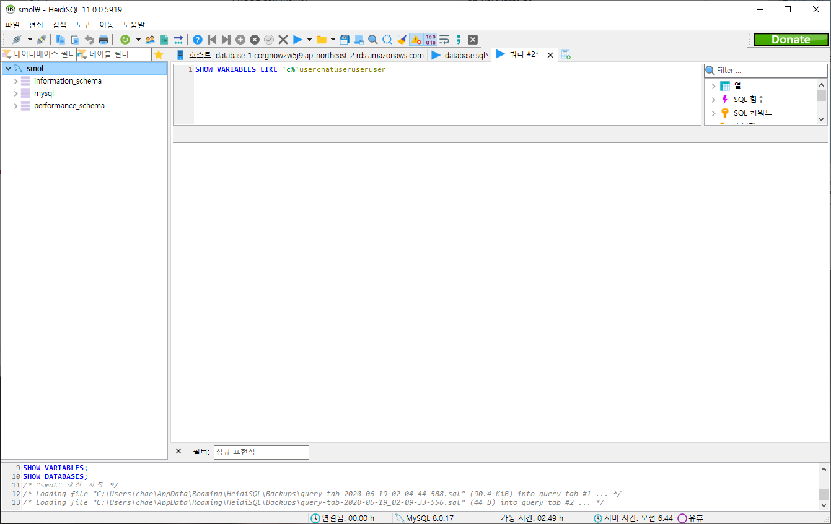Toggle the binary 1001 display icon
This screenshot has width=831, height=524.
(x=431, y=40)
